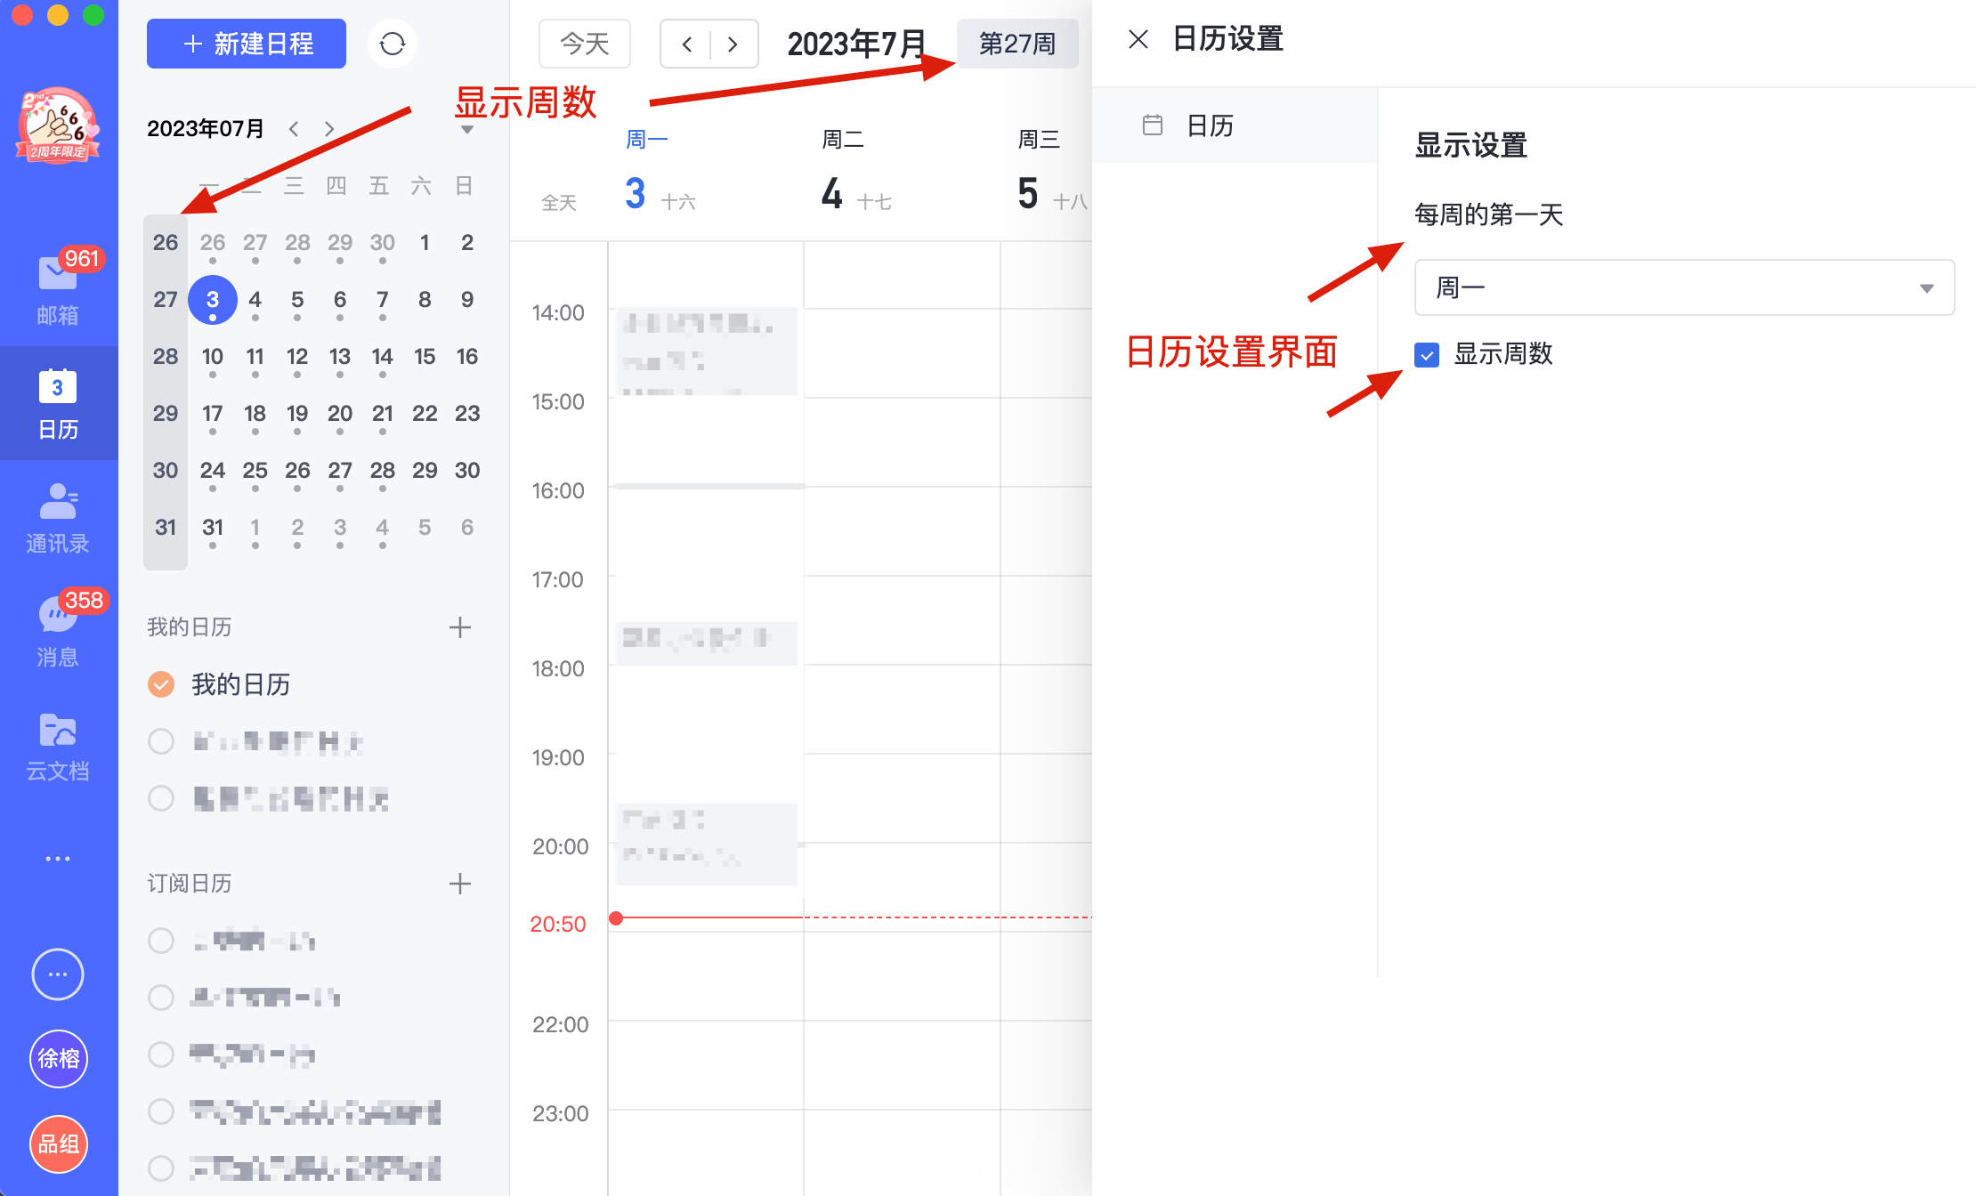1976x1196 pixels.
Task: Click the 2023年07月 mini calendar title
Action: tap(206, 129)
